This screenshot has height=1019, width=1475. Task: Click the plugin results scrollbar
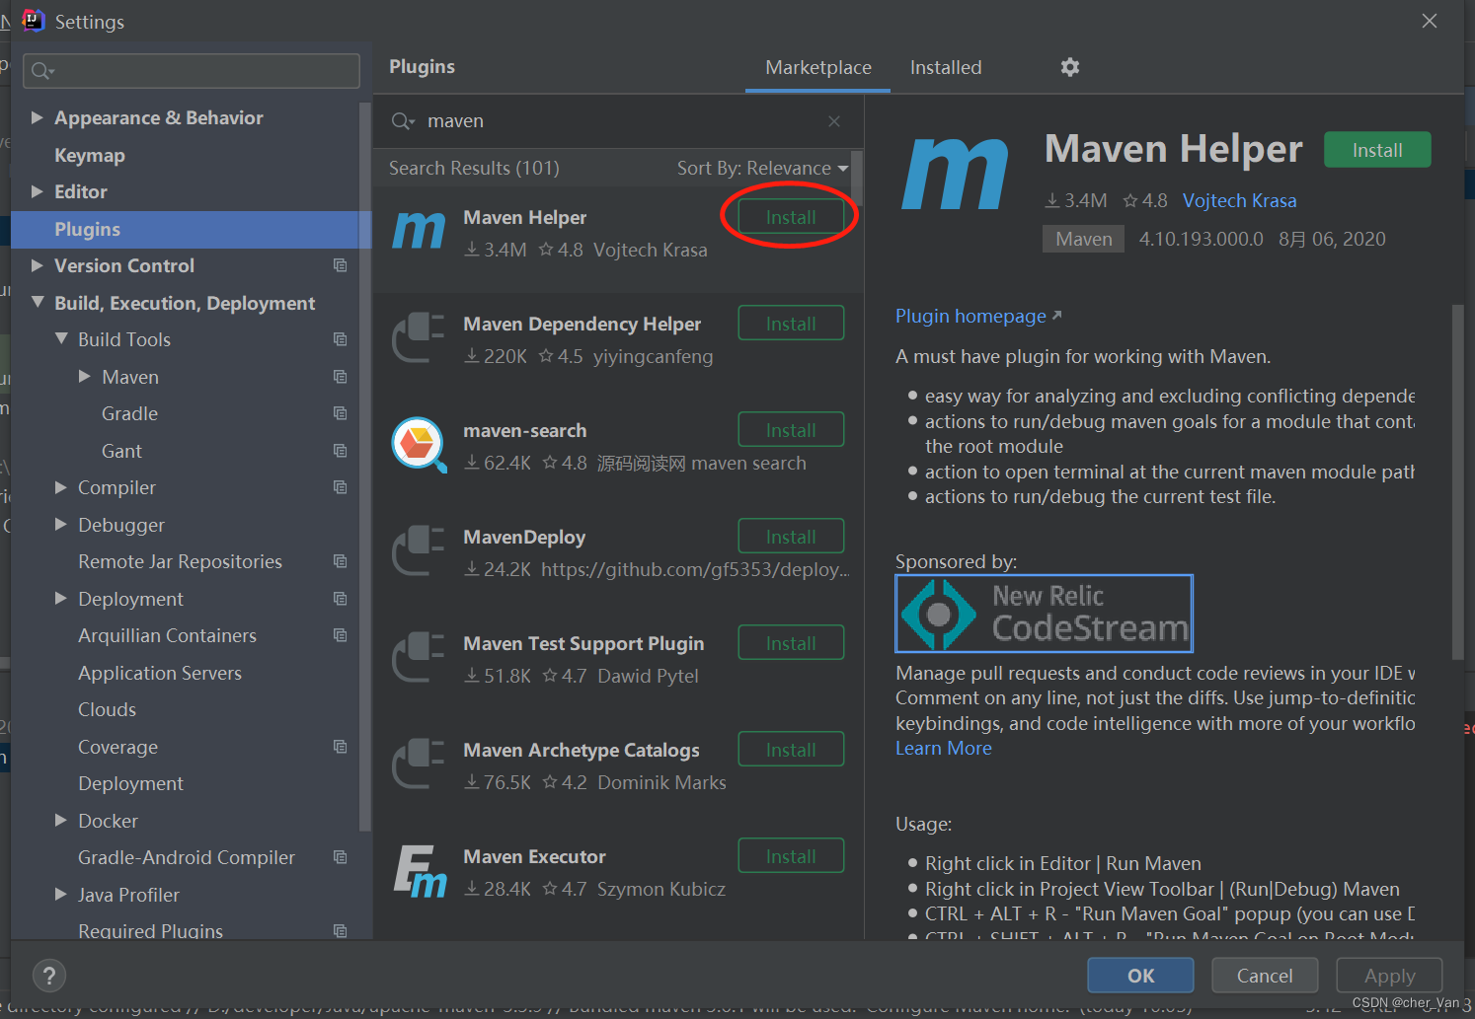click(857, 178)
